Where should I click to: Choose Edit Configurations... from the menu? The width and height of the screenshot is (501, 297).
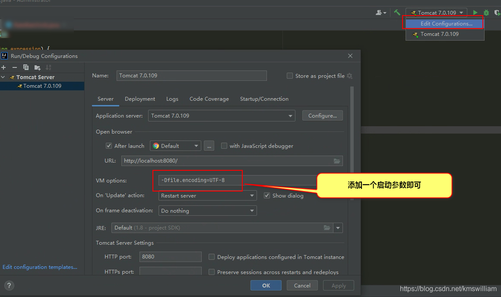coord(444,24)
